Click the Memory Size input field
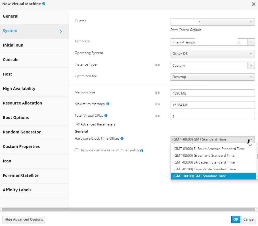This screenshot has width=258, height=226. pos(213,93)
